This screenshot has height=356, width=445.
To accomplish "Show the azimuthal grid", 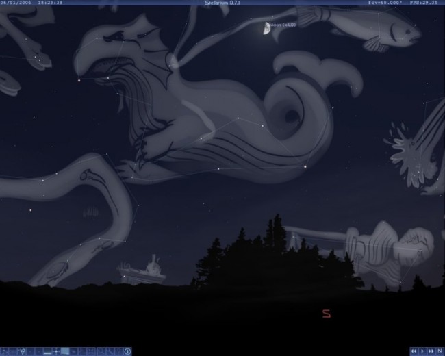I will (30, 351).
